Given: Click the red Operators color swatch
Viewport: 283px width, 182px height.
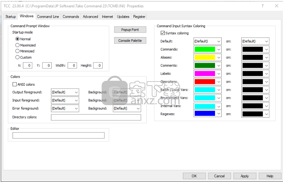Looking at the screenshot, I should click(205, 82).
